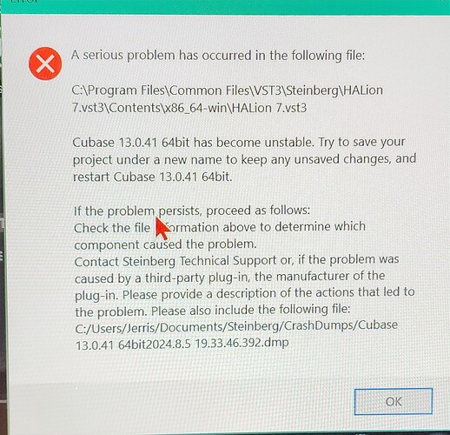This screenshot has width=450, height=435.
Task: Click the teal title bar of the Error dialog
Action: pos(225,6)
